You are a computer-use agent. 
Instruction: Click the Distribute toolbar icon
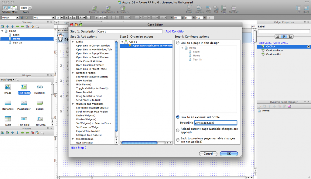234,8
